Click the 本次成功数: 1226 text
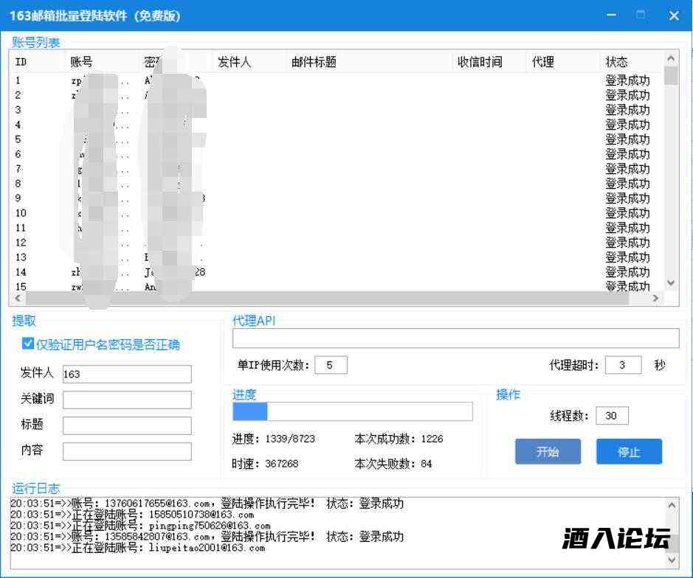 (x=399, y=439)
